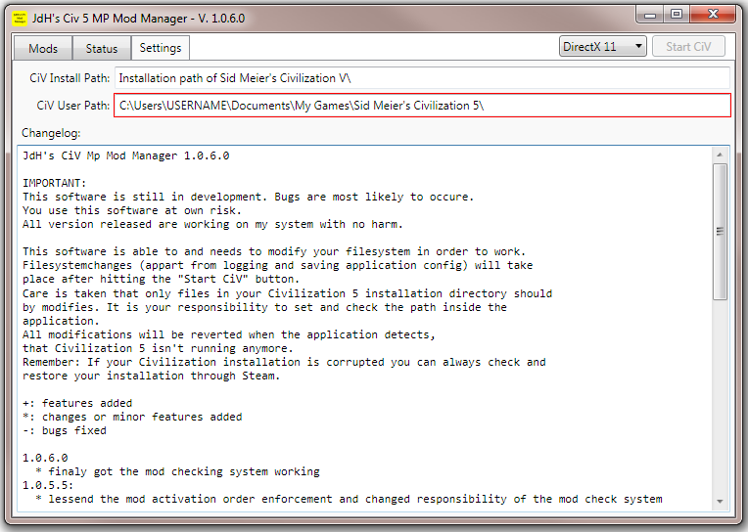Click the 'CiV Install Path:' label

click(x=70, y=78)
